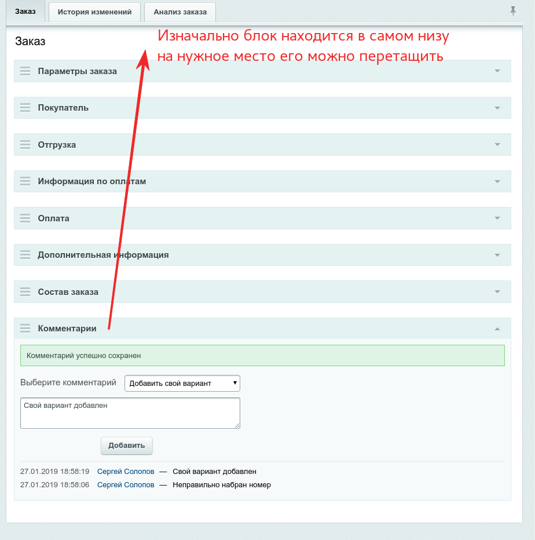Screen dimensions: 535x540
Task: Open the Добавить свой вариант comment dropdown
Action: point(182,383)
